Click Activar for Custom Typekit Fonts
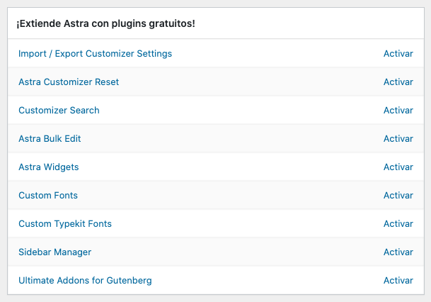Viewport: 431px width, 302px height. click(398, 224)
